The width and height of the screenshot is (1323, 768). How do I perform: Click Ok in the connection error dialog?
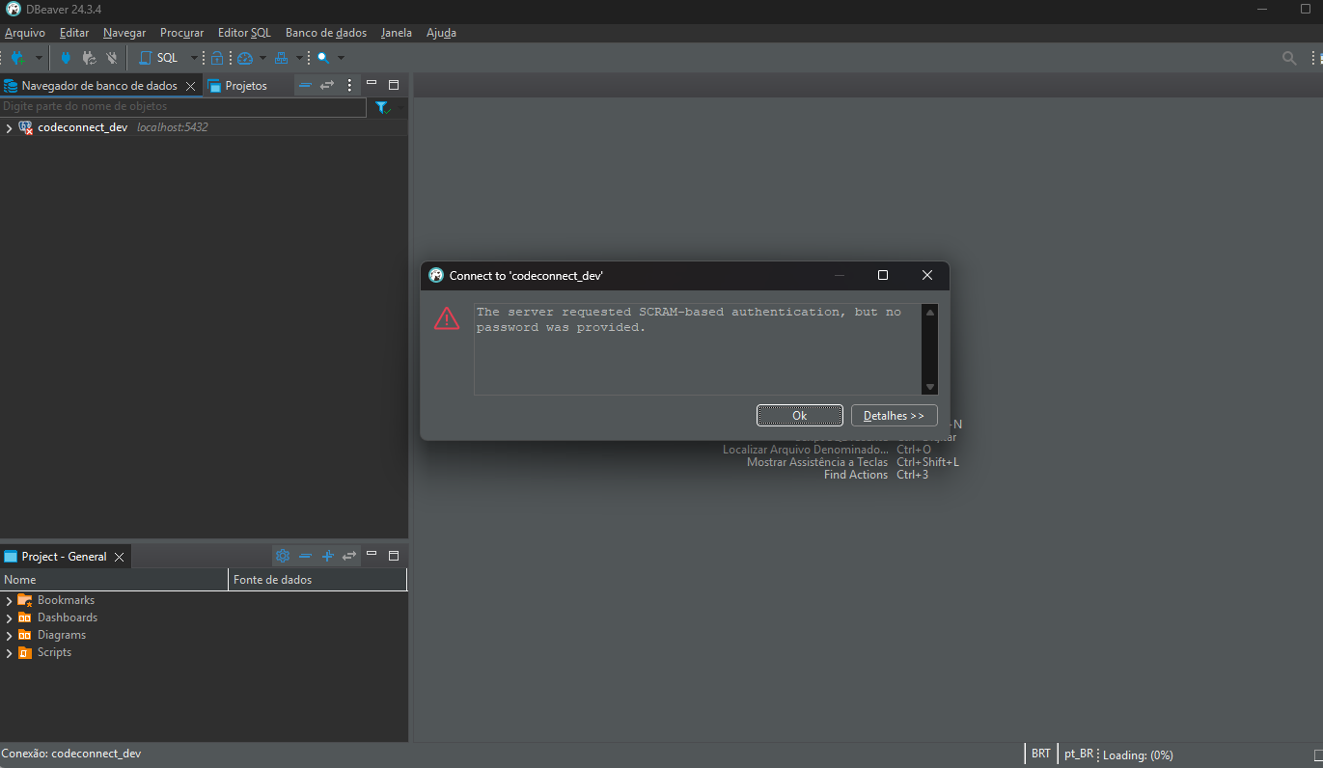point(799,415)
